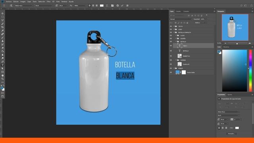Select the History Brush tool

[x=2, y=44]
